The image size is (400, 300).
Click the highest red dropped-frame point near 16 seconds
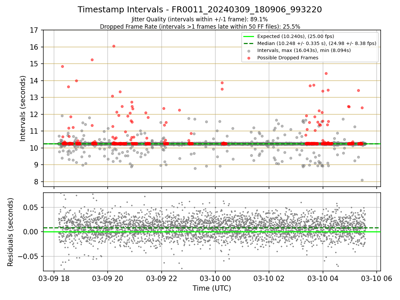click(x=114, y=46)
